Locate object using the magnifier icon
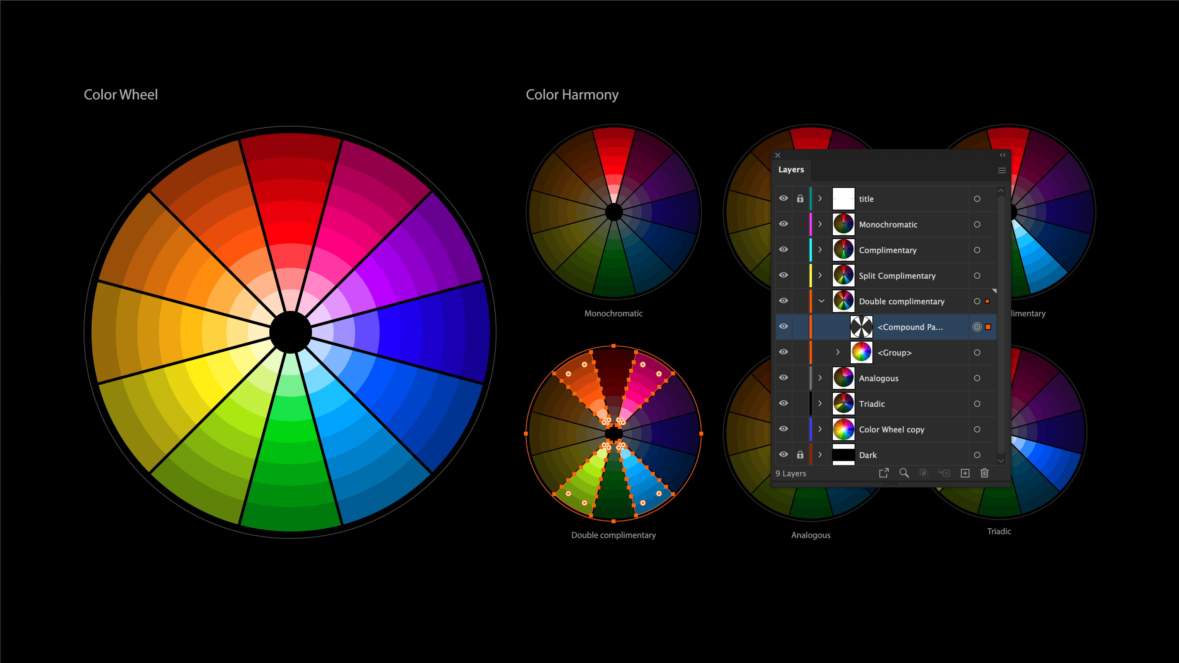 click(904, 473)
